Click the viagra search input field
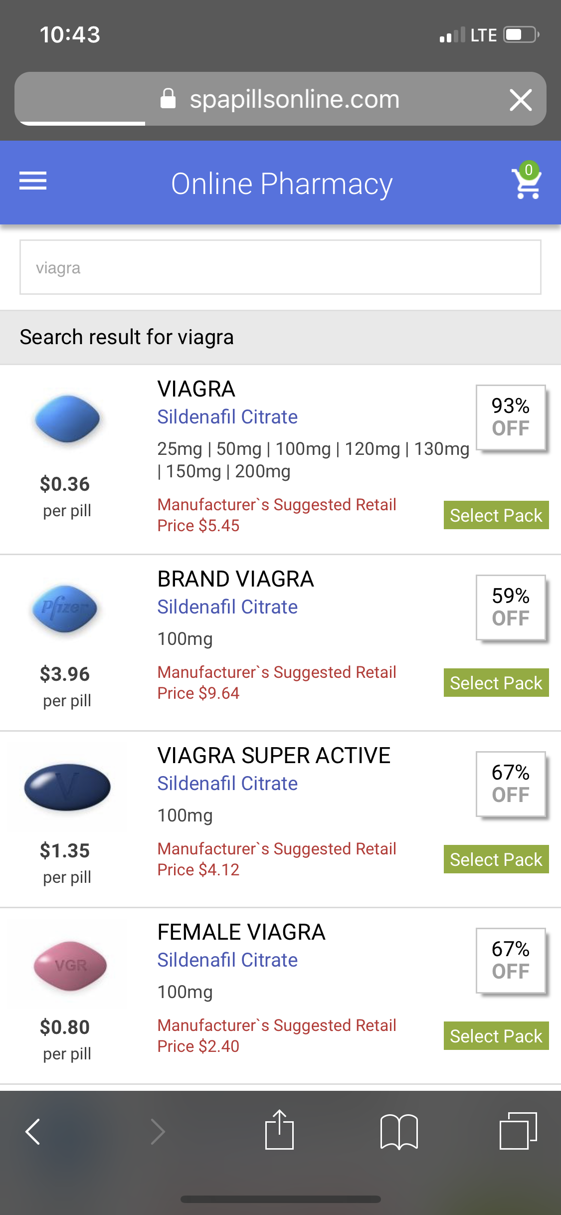 tap(280, 268)
